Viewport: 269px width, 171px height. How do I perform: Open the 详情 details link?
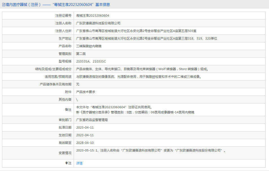pyautogui.click(x=79, y=163)
